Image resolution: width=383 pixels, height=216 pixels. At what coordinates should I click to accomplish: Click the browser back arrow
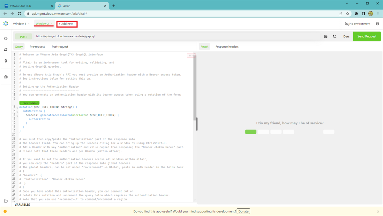[5, 14]
